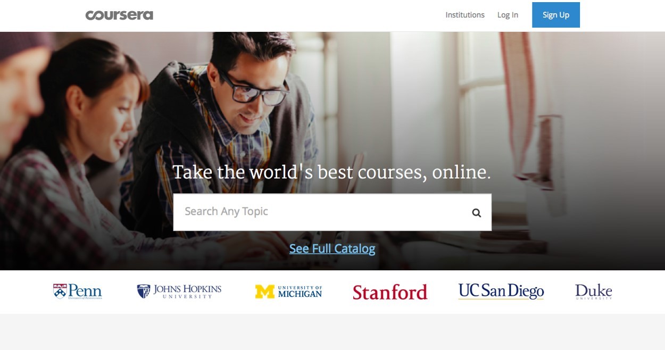Click the hero headline about best courses

coord(331,172)
